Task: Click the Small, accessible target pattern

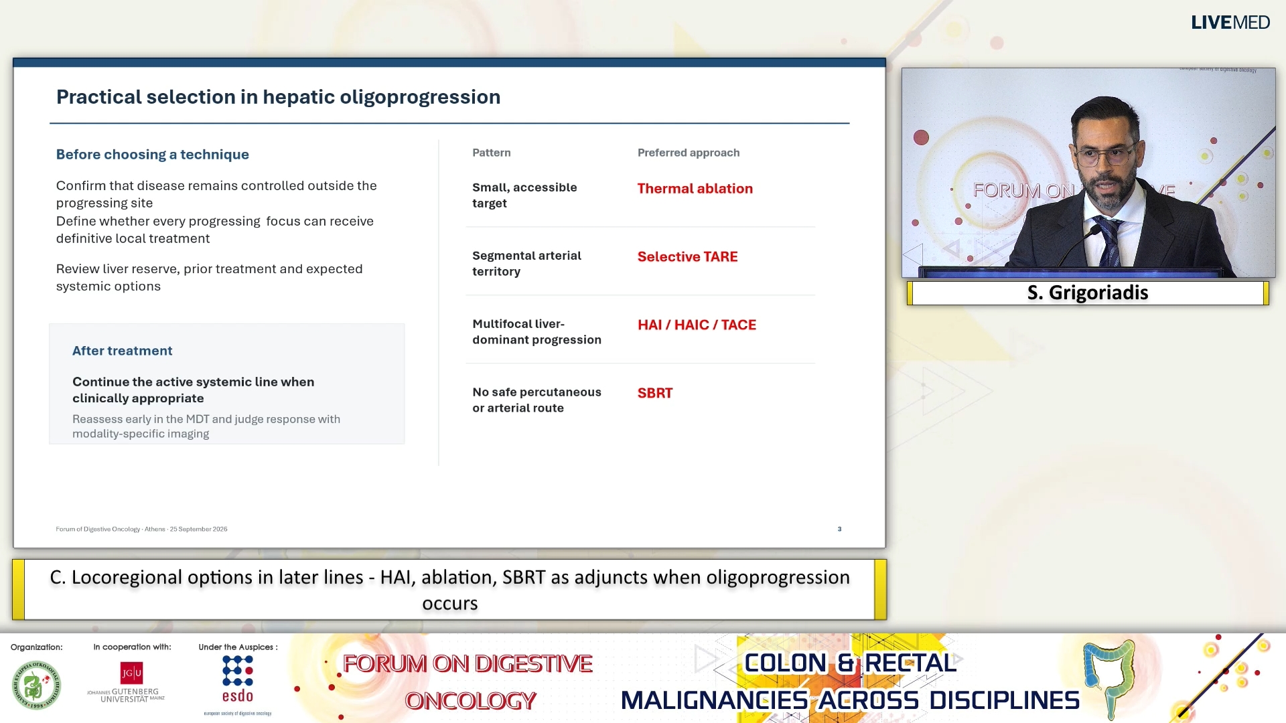Action: coord(524,195)
